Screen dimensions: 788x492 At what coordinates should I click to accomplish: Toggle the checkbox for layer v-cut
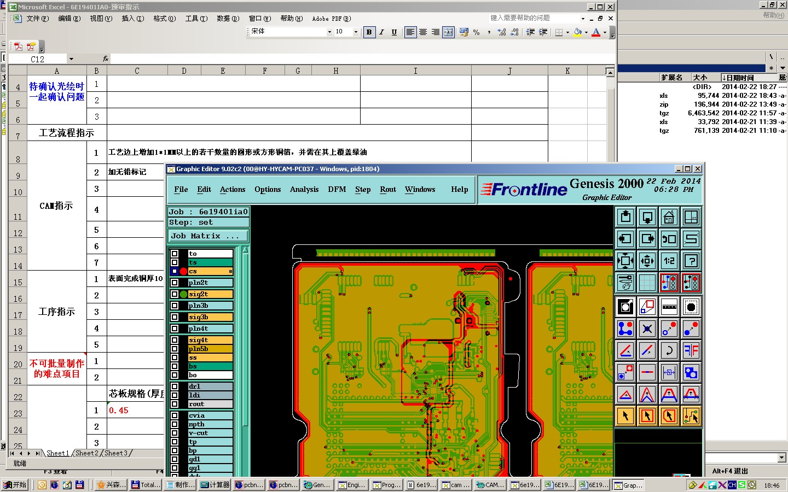(175, 433)
